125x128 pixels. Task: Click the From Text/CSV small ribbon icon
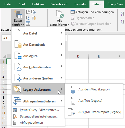28,12
